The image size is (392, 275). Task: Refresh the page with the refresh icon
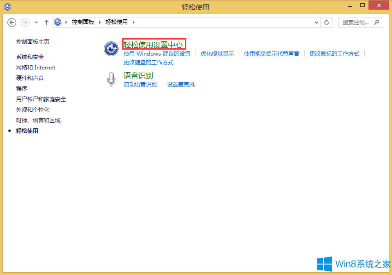coord(327,22)
